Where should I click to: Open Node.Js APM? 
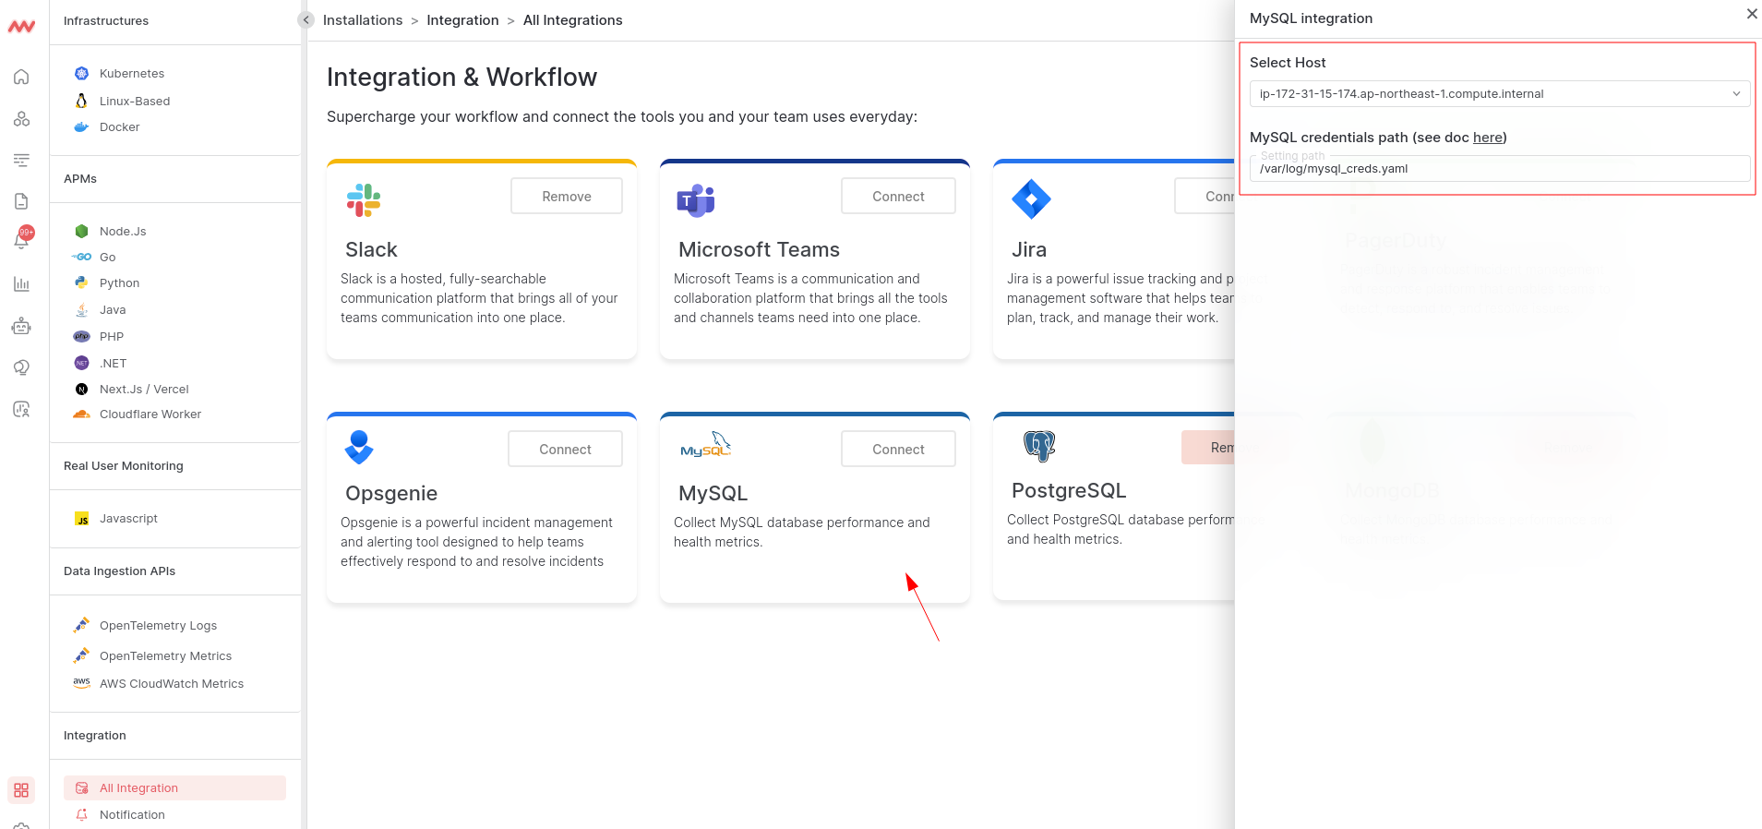coord(123,232)
